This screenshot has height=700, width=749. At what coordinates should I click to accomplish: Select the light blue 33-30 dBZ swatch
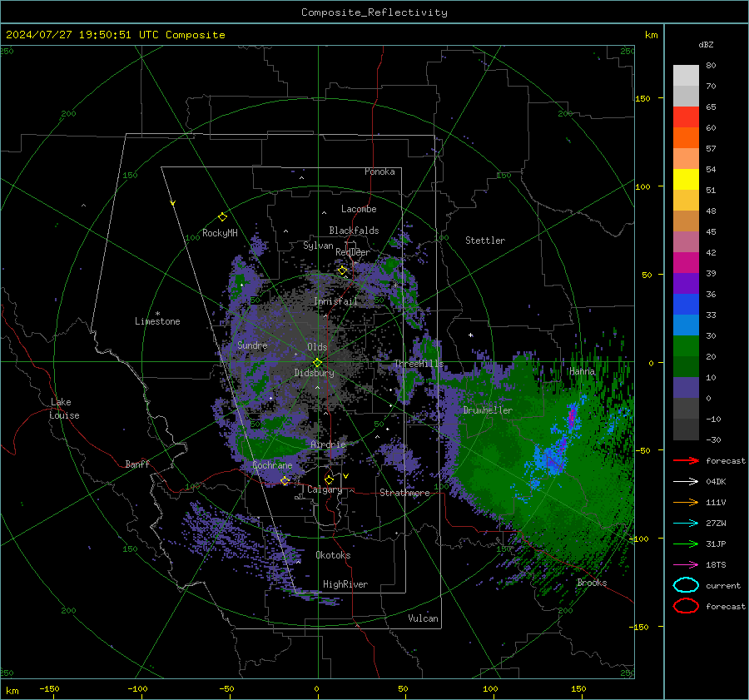tap(686, 325)
